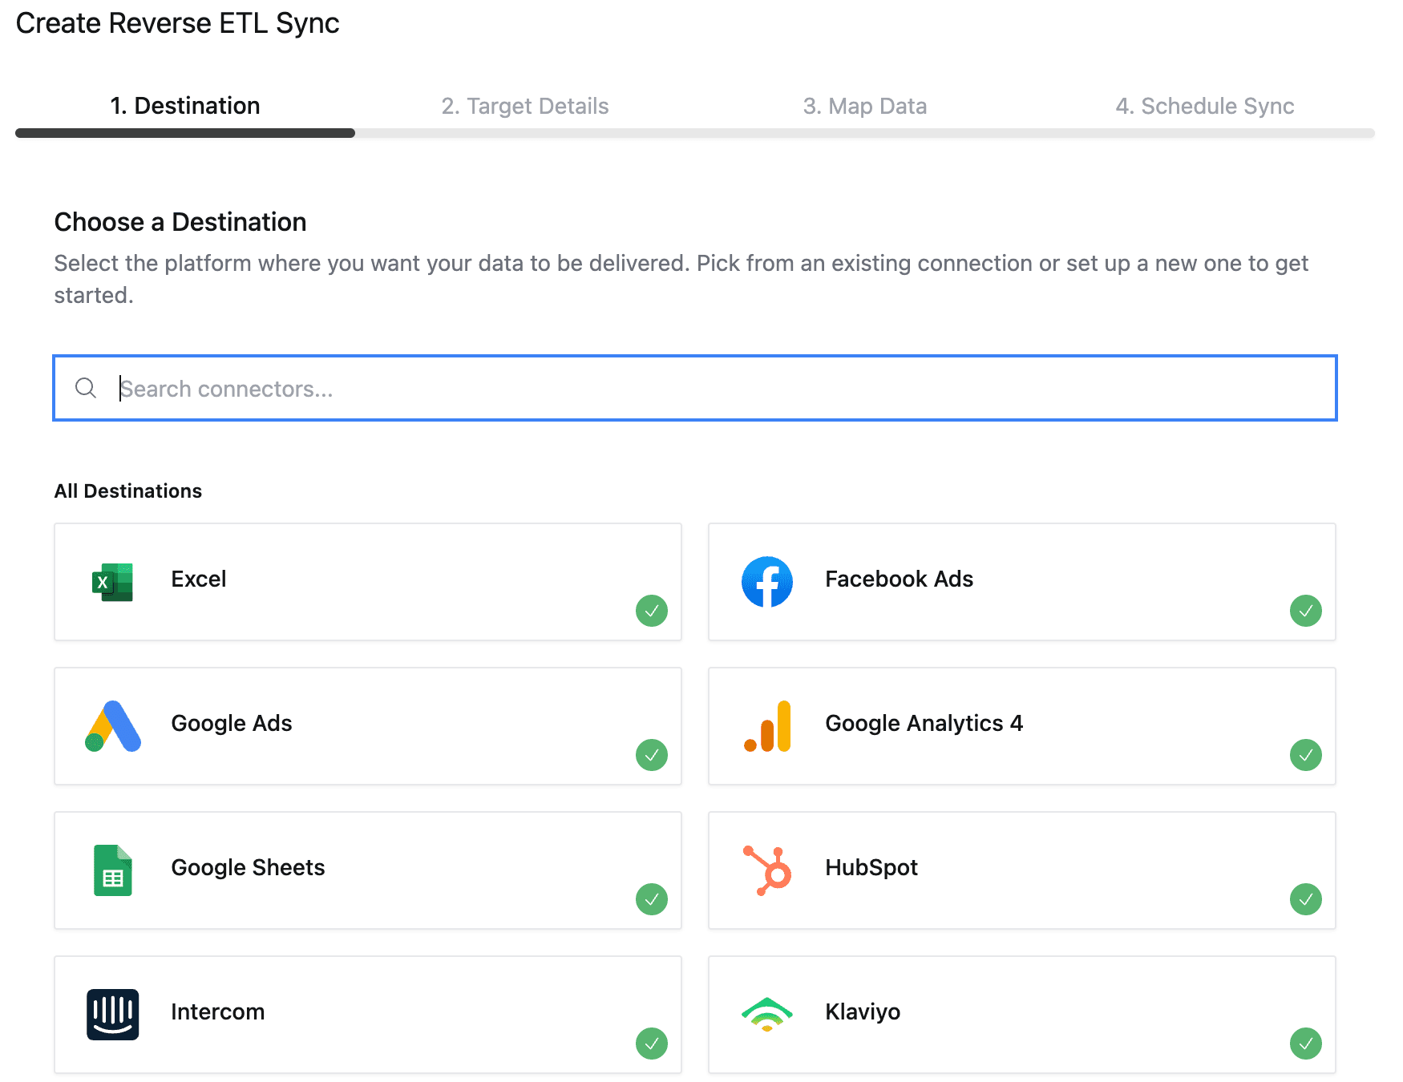Viewport: 1403px width, 1082px height.
Task: Click the Klaviyo logo
Action: coord(767,1015)
